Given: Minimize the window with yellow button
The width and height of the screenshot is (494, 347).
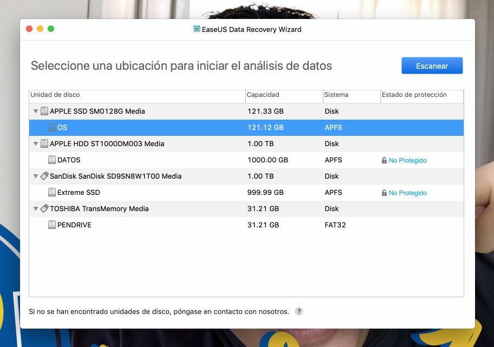Looking at the screenshot, I should pyautogui.click(x=40, y=29).
